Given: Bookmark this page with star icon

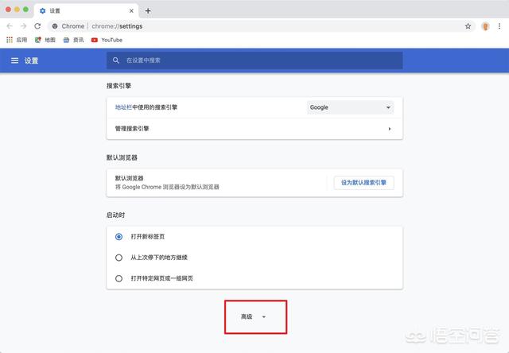Looking at the screenshot, I should coord(468,26).
